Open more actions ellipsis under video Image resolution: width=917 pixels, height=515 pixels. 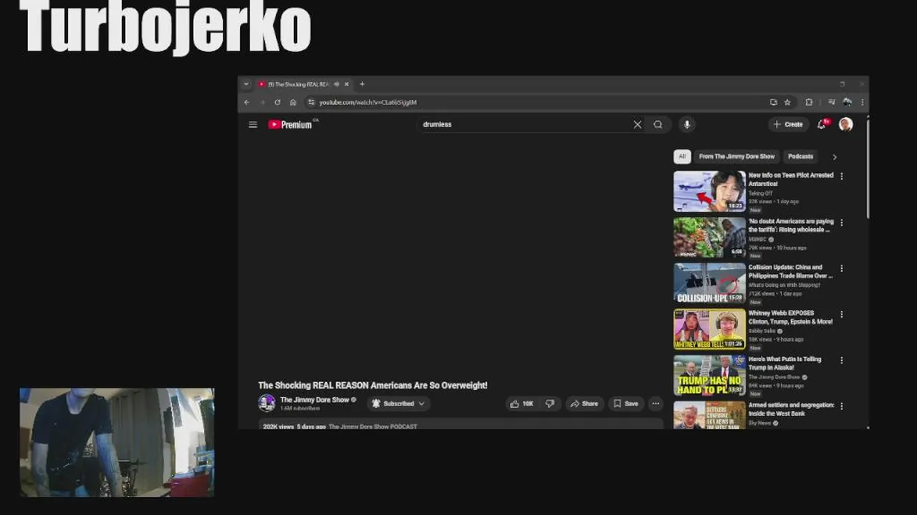click(656, 403)
